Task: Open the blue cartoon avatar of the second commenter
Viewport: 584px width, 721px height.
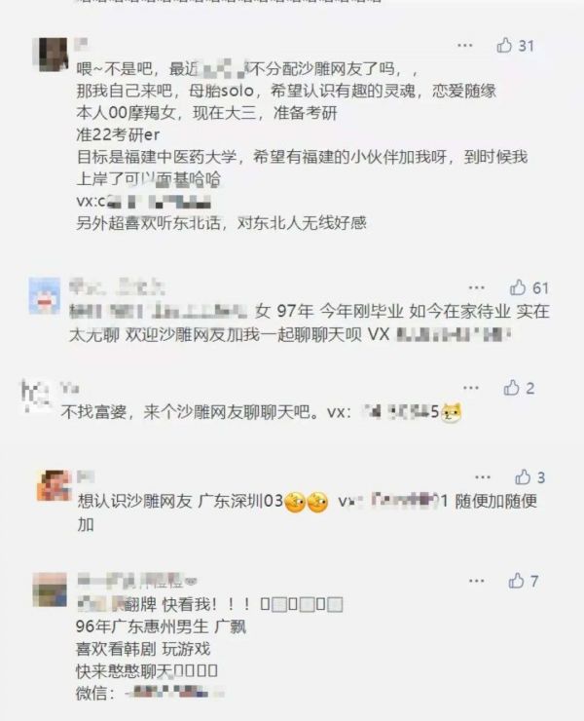Action: (45, 295)
